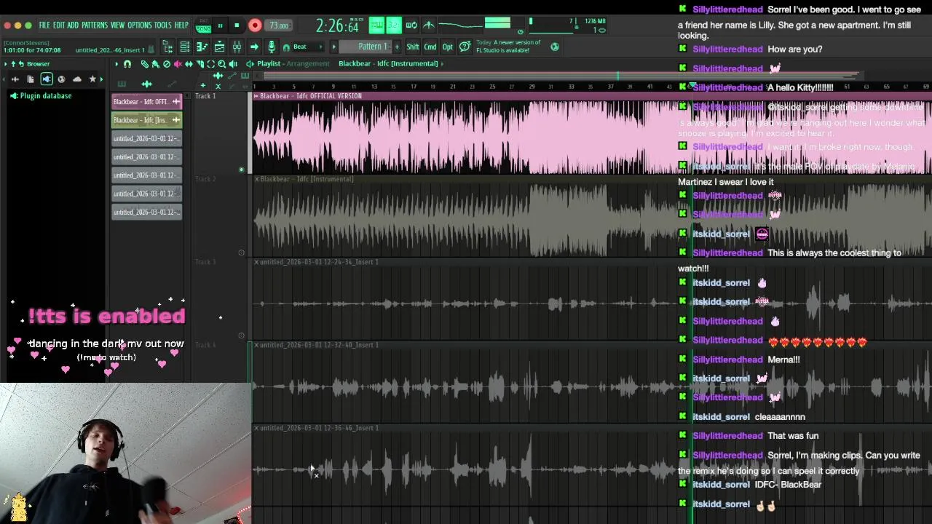Adjust the 73.000 tempo field
Viewport: 932px width, 524px height.
[278, 25]
